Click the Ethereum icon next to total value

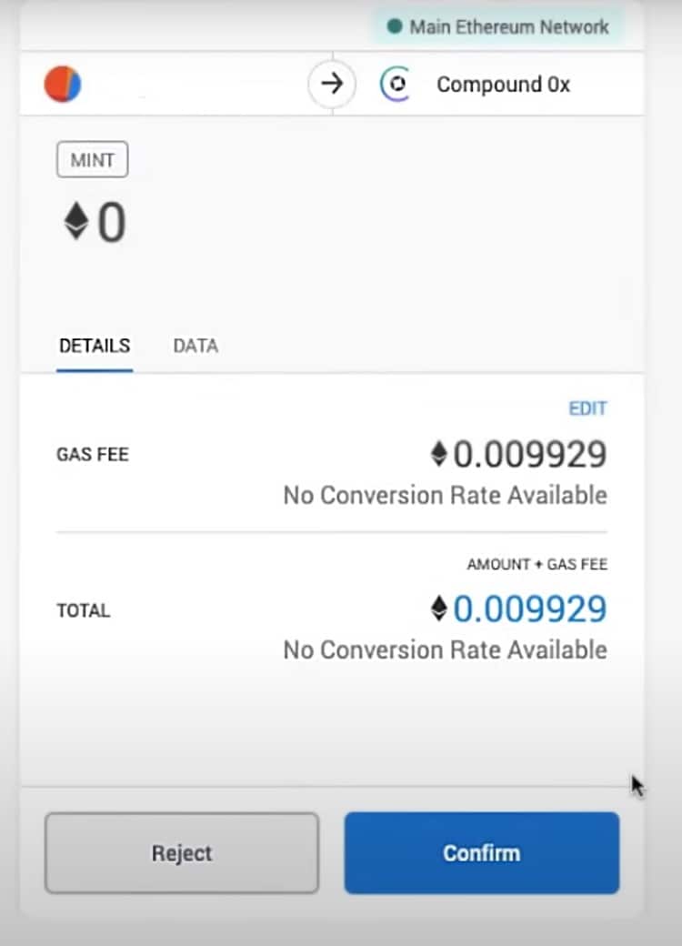coord(439,609)
